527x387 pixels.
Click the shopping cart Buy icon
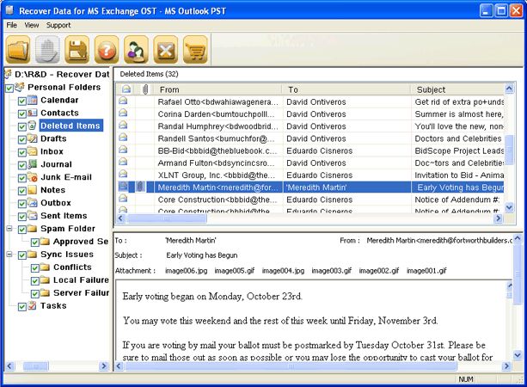[x=195, y=50]
